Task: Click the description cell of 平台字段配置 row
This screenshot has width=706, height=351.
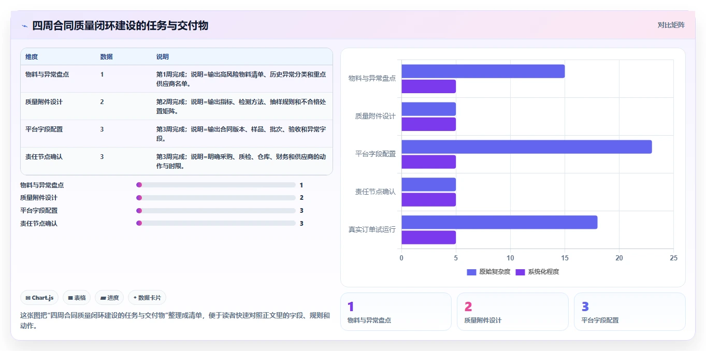Action: click(241, 134)
